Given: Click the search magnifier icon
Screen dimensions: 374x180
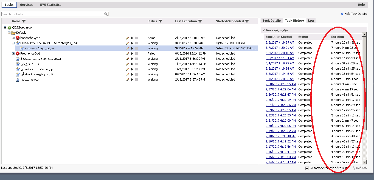Looking at the screenshot, I should 106,14.
